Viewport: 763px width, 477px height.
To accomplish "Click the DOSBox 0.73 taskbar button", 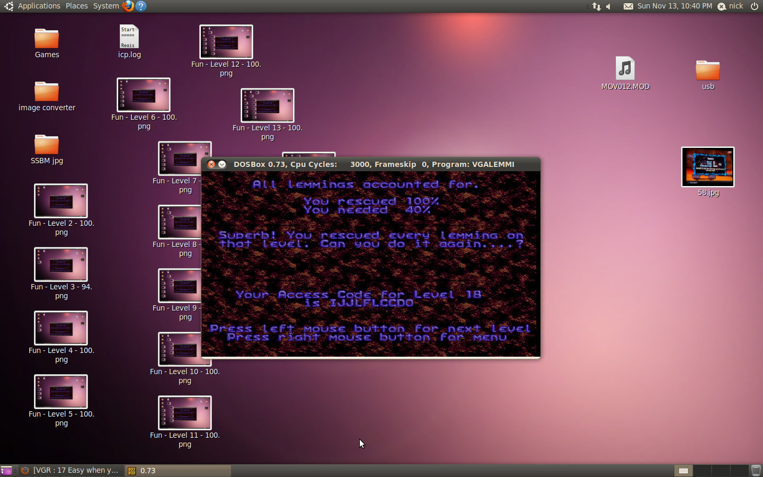I will click(178, 470).
